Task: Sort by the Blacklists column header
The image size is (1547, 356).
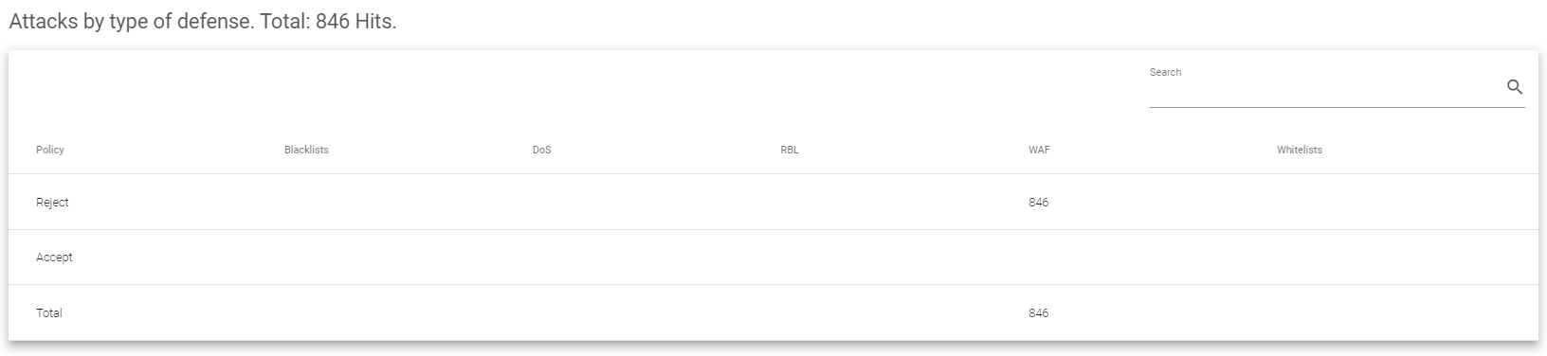Action: 306,150
